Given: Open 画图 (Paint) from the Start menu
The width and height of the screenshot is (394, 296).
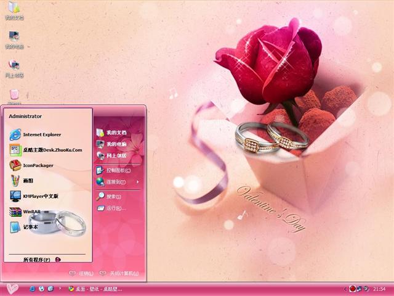Looking at the screenshot, I should pos(28,181).
